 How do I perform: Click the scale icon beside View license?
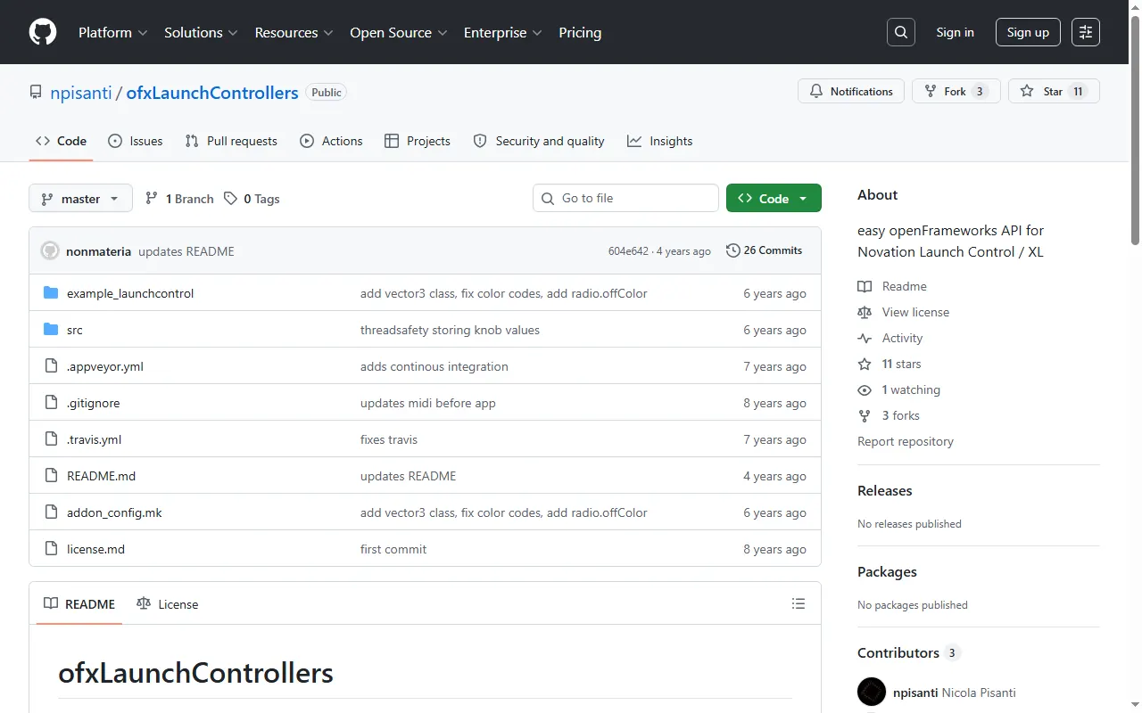point(865,312)
